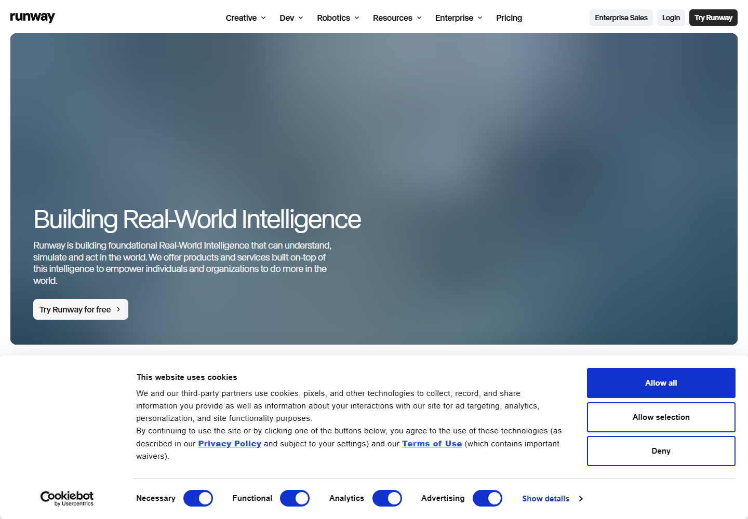
Task: Open the Terms of Use link
Action: [432, 444]
